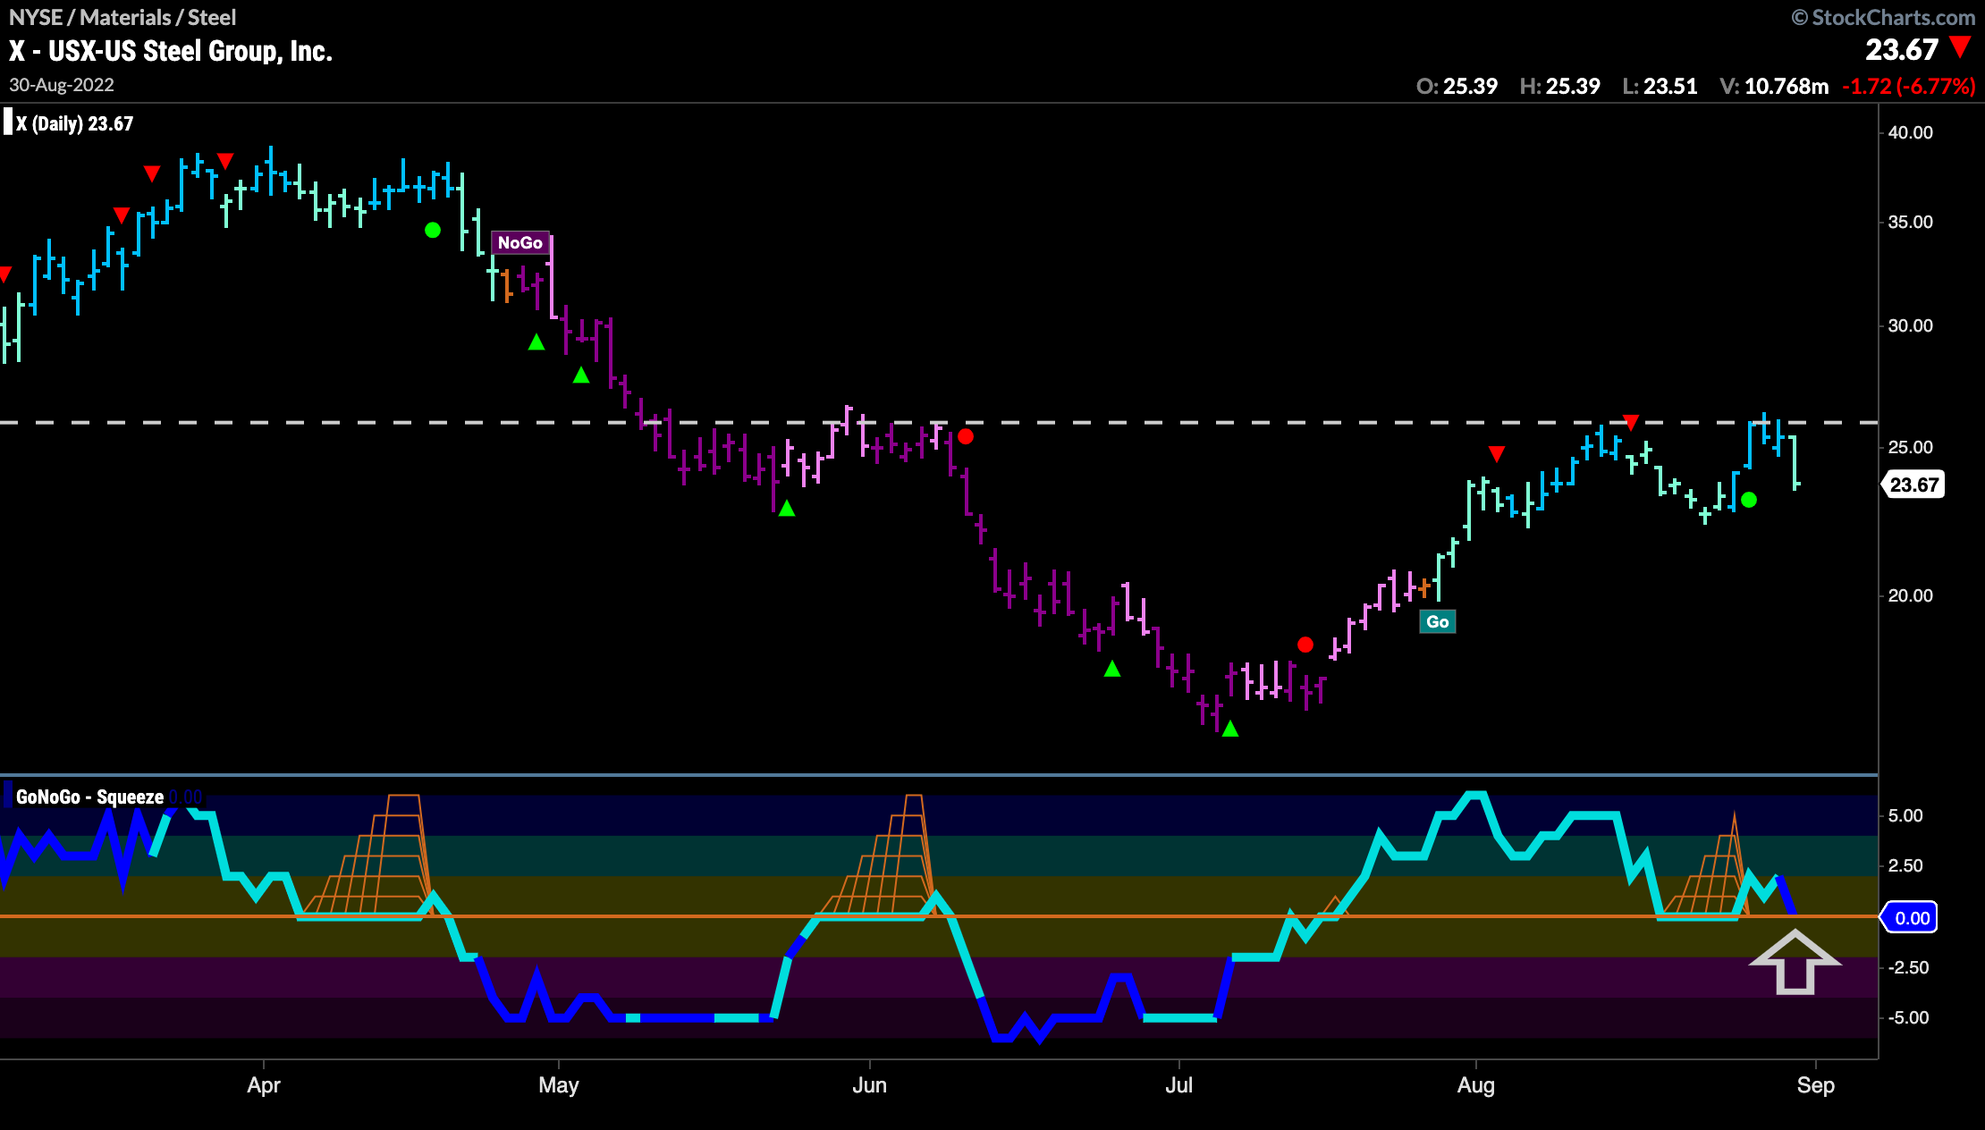
Task: Click the GoNoGo - Squeeze panel label
Action: pyautogui.click(x=89, y=797)
